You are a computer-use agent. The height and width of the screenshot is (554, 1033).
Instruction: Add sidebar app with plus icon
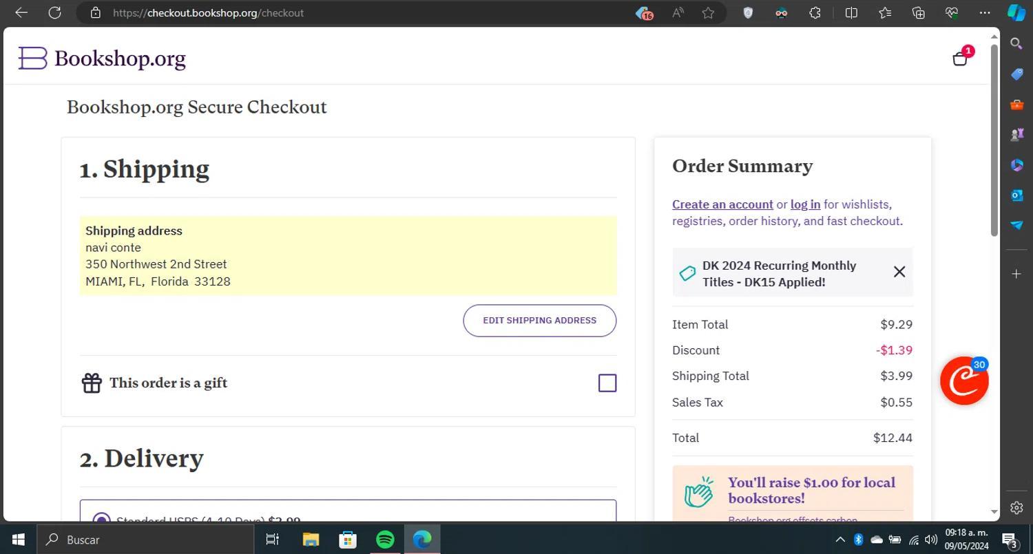pos(1016,274)
